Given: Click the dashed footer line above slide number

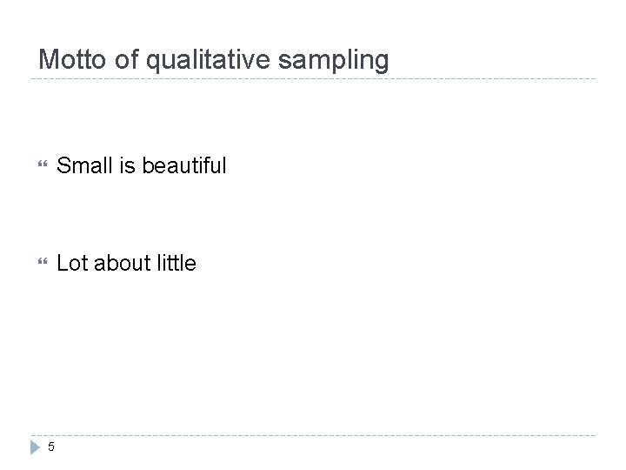Looking at the screenshot, I should click(x=313, y=435).
